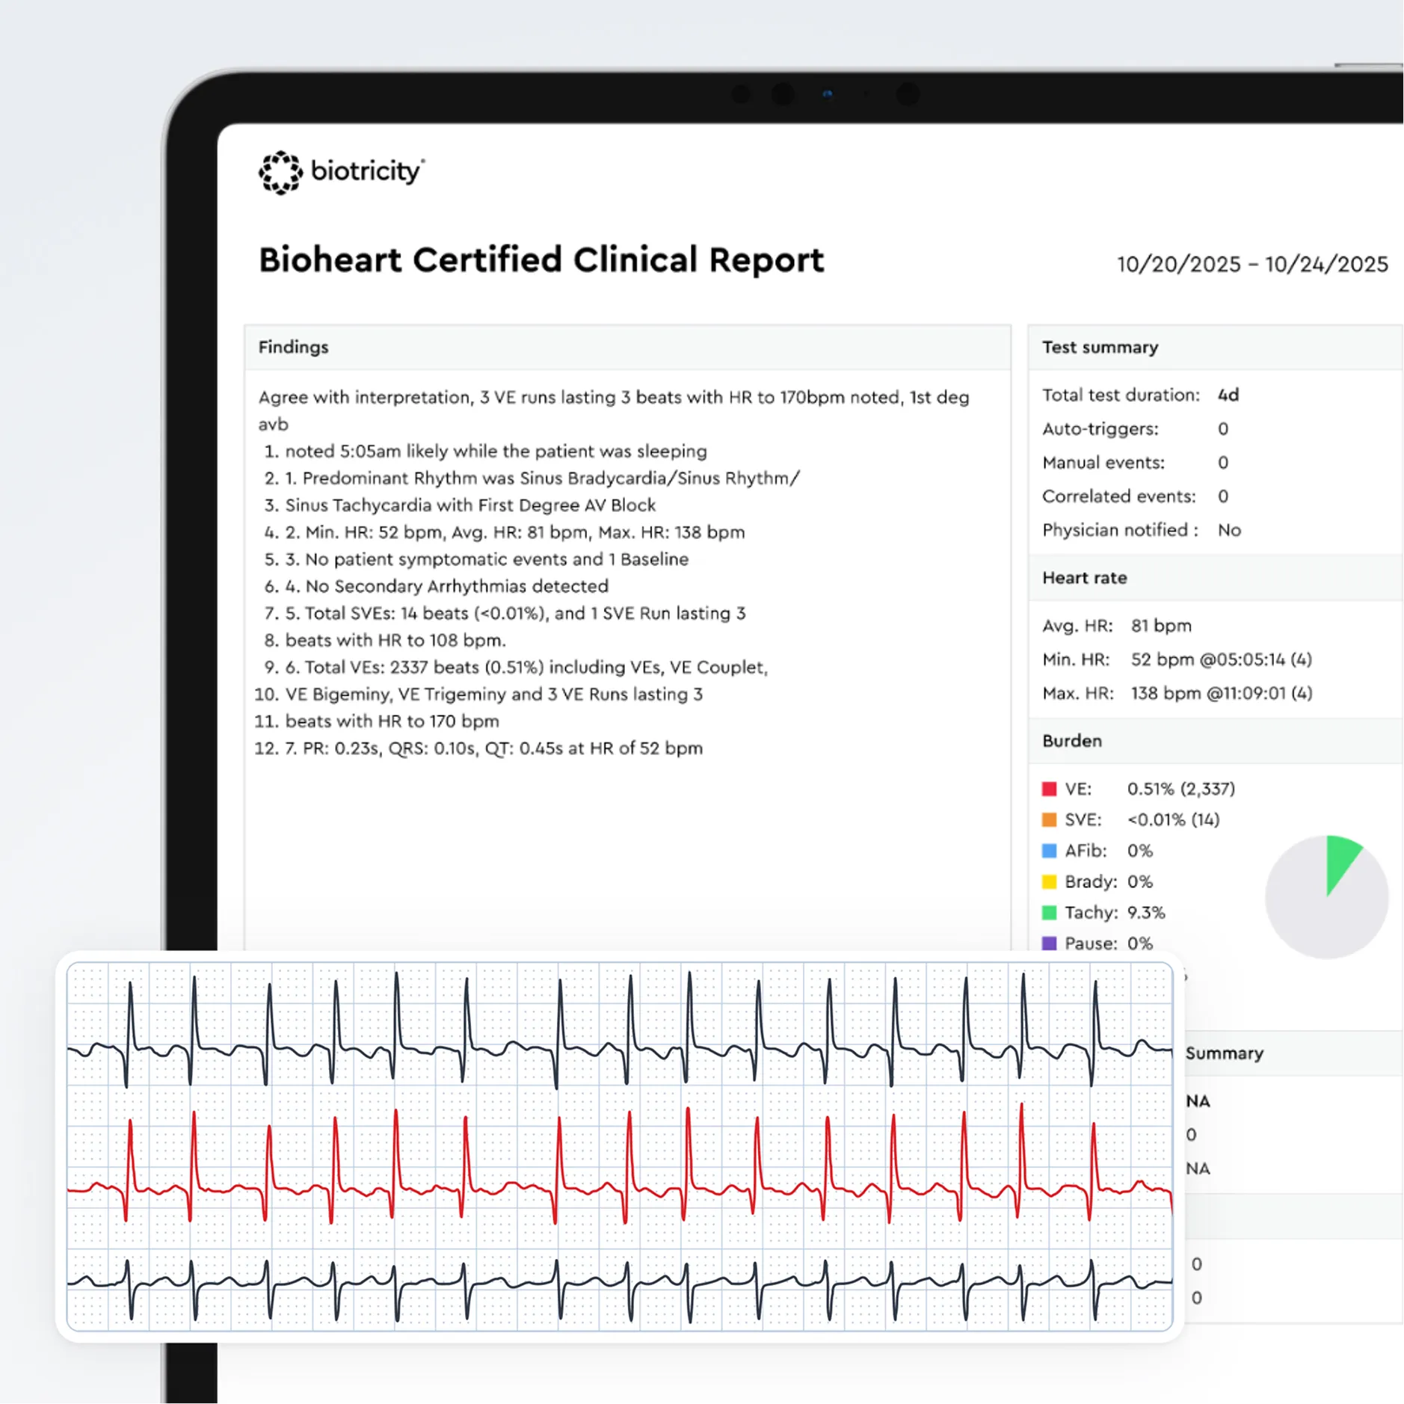The width and height of the screenshot is (1404, 1404).
Task: Click the green Tachy legend square
Action: 1049,913
